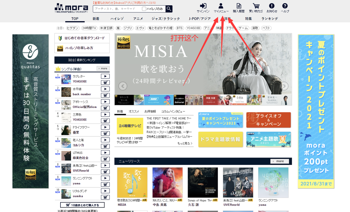This screenshot has height=212, width=350.
Task: Select the アニメ navigation tab
Action: point(138,19)
